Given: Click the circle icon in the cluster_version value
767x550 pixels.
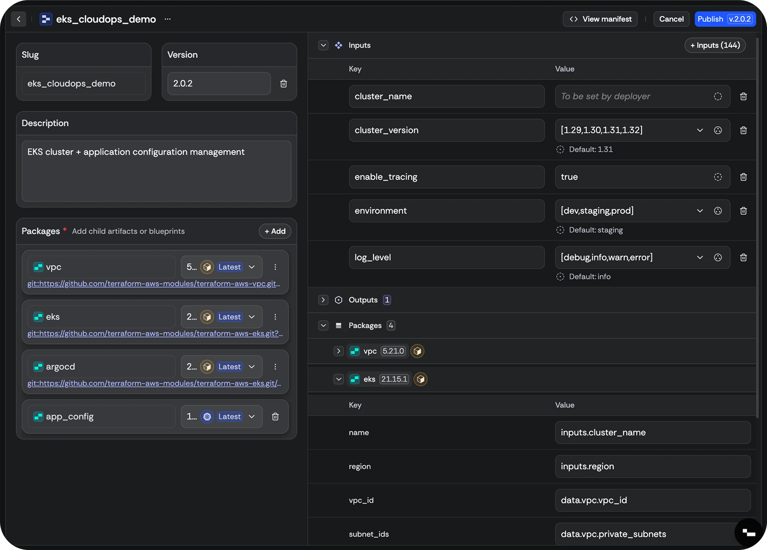Looking at the screenshot, I should click(x=718, y=130).
